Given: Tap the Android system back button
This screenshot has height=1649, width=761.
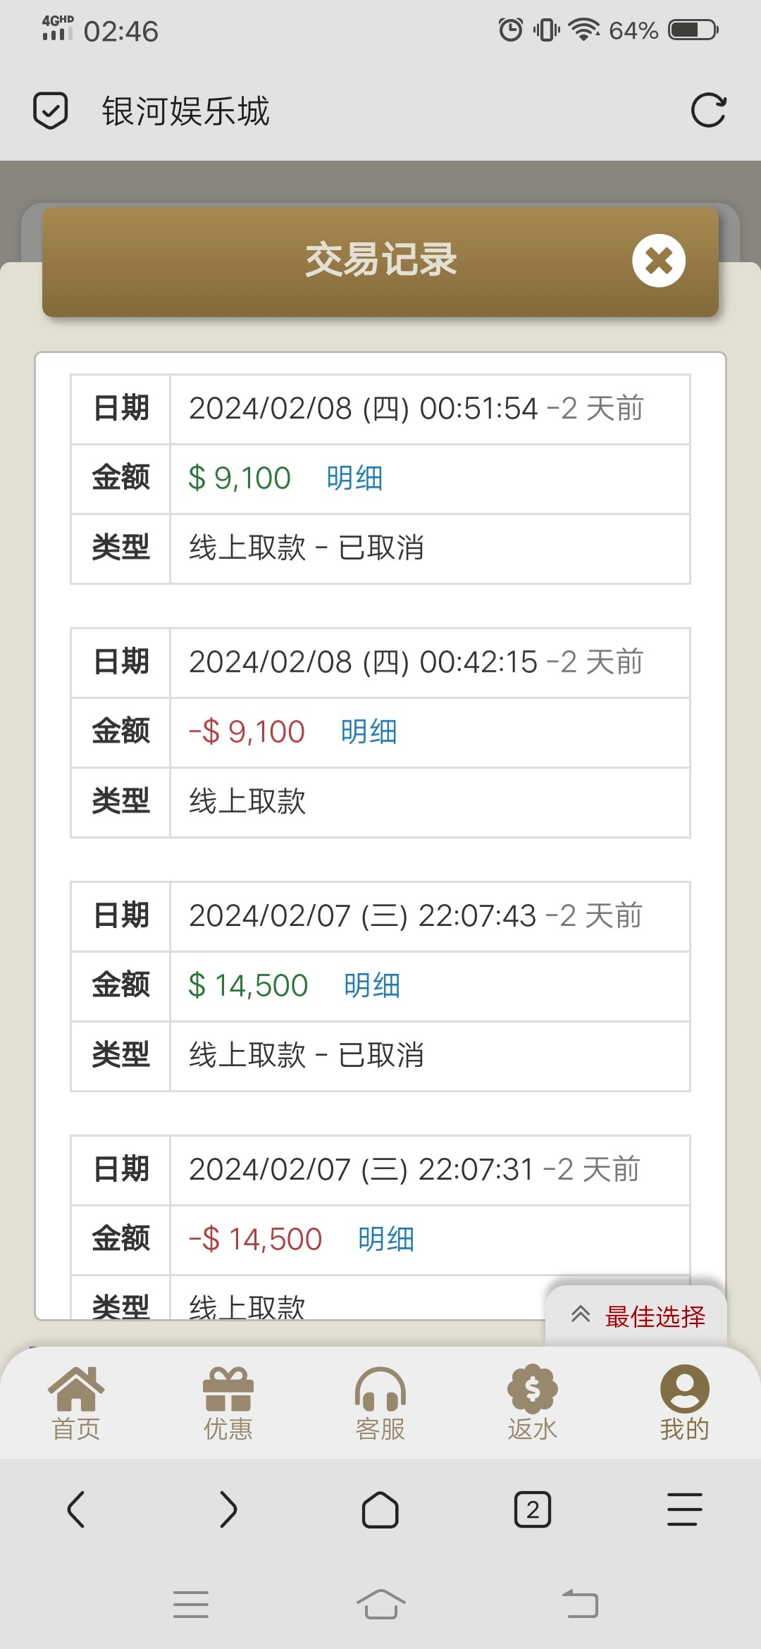Looking at the screenshot, I should coord(580,1605).
